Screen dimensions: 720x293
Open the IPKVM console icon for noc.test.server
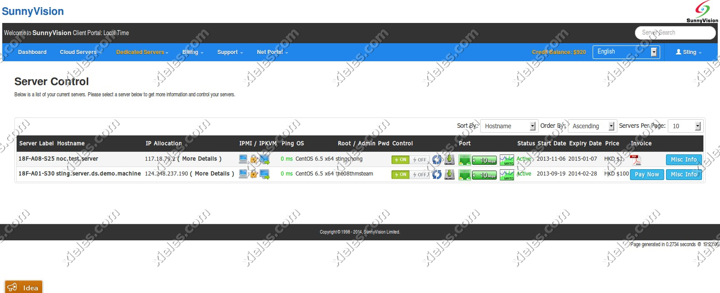pos(264,159)
